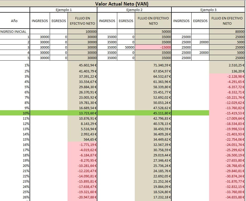This screenshot has width=246, height=201.
Task: Select the 45.111,80 € value cell
Action: 153,113
